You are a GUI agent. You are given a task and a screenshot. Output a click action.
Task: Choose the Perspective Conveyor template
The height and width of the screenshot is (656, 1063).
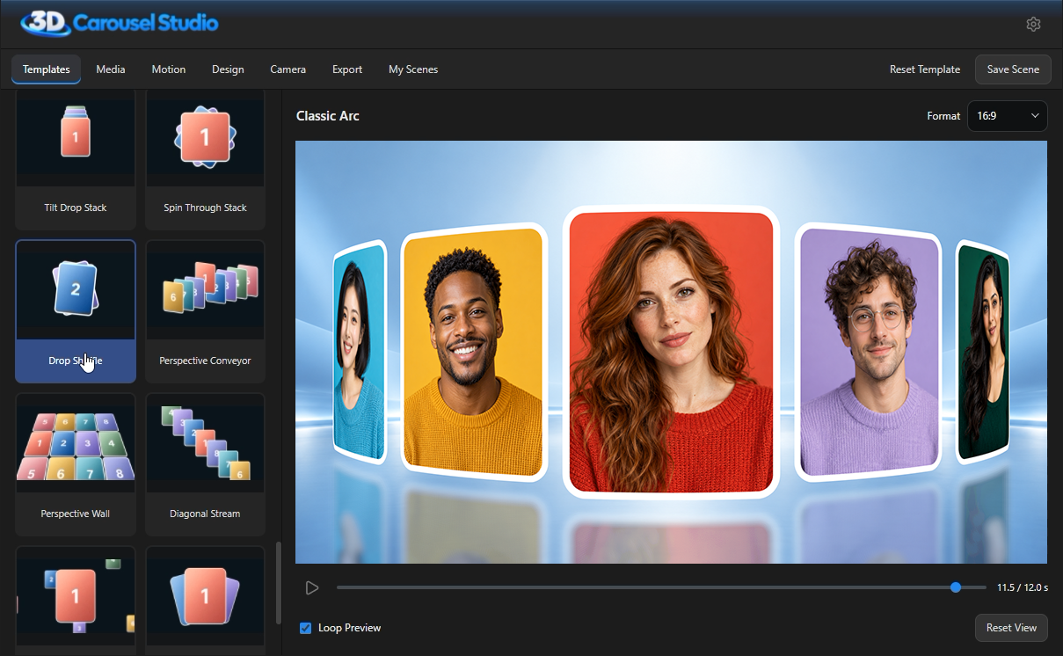[205, 311]
